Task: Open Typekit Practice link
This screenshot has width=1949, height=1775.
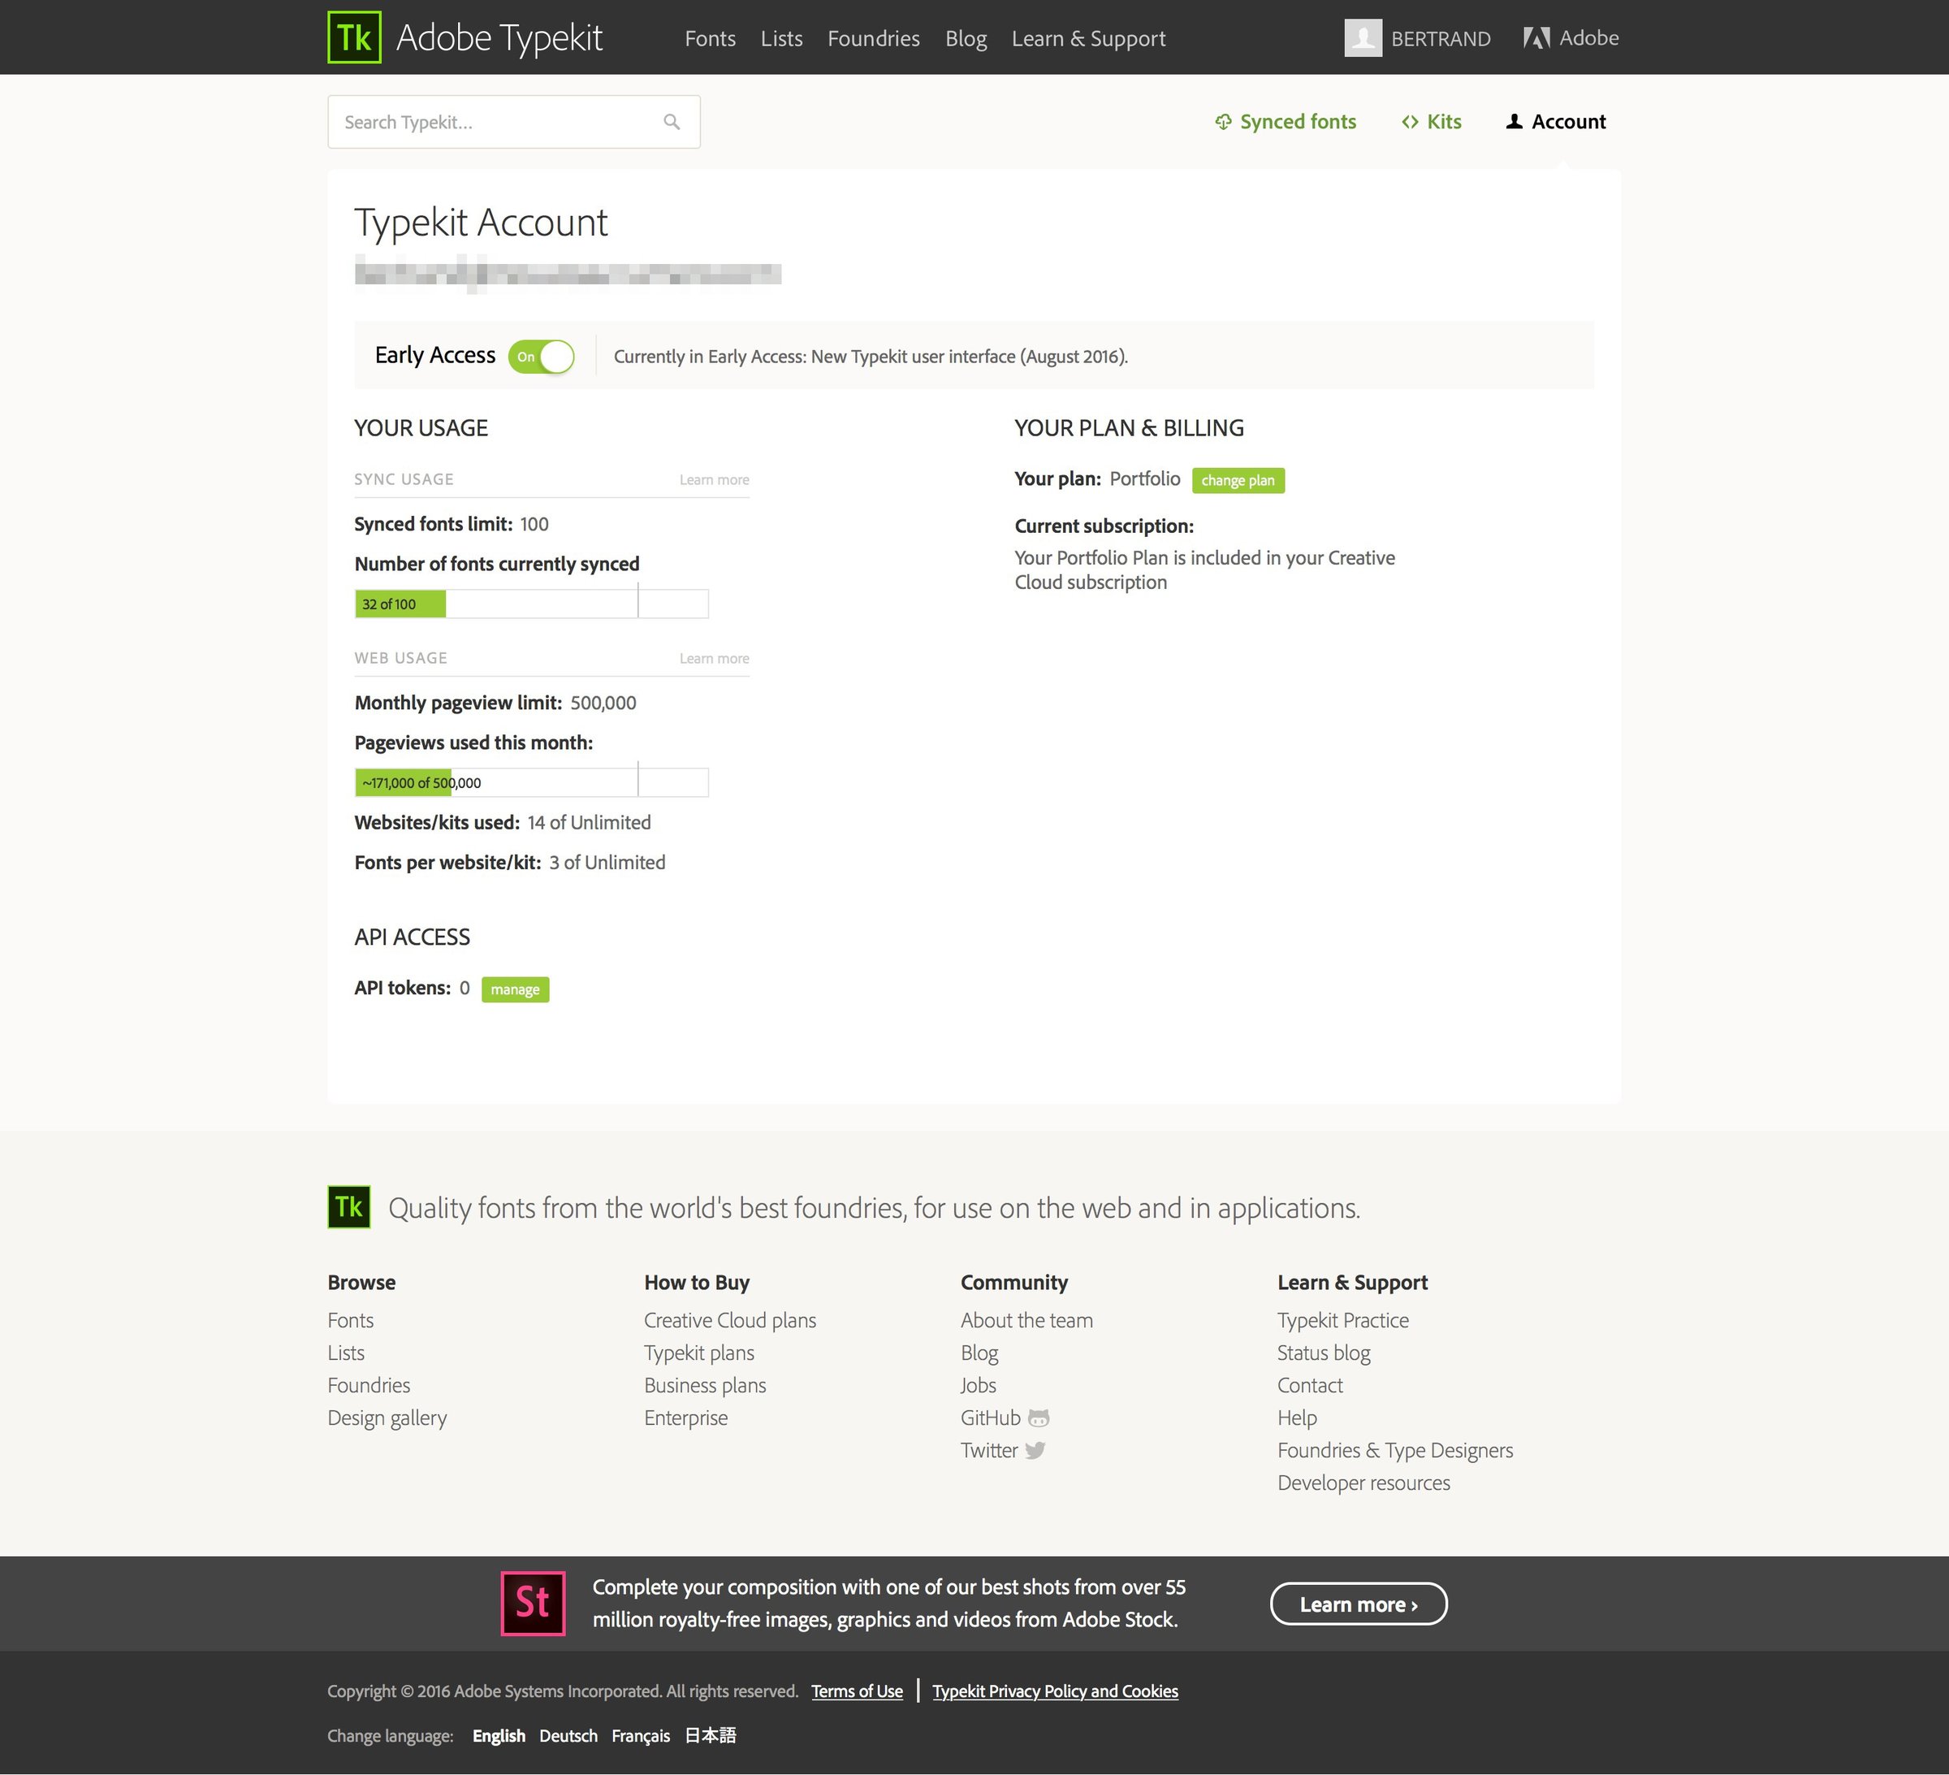Action: (1344, 1320)
